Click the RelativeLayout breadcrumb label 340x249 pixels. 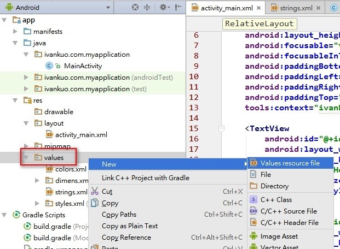coord(260,23)
